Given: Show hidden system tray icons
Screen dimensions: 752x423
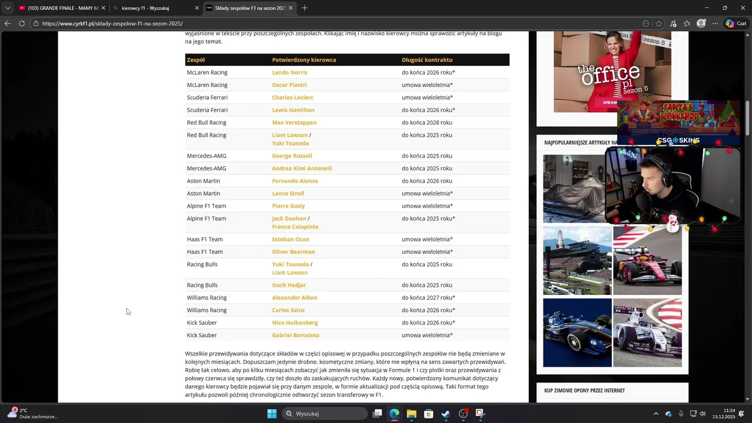Looking at the screenshot, I should pos(656,414).
